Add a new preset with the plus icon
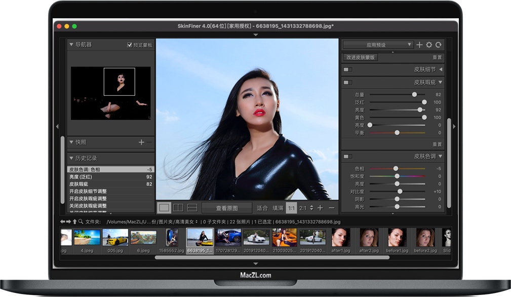 [419, 45]
